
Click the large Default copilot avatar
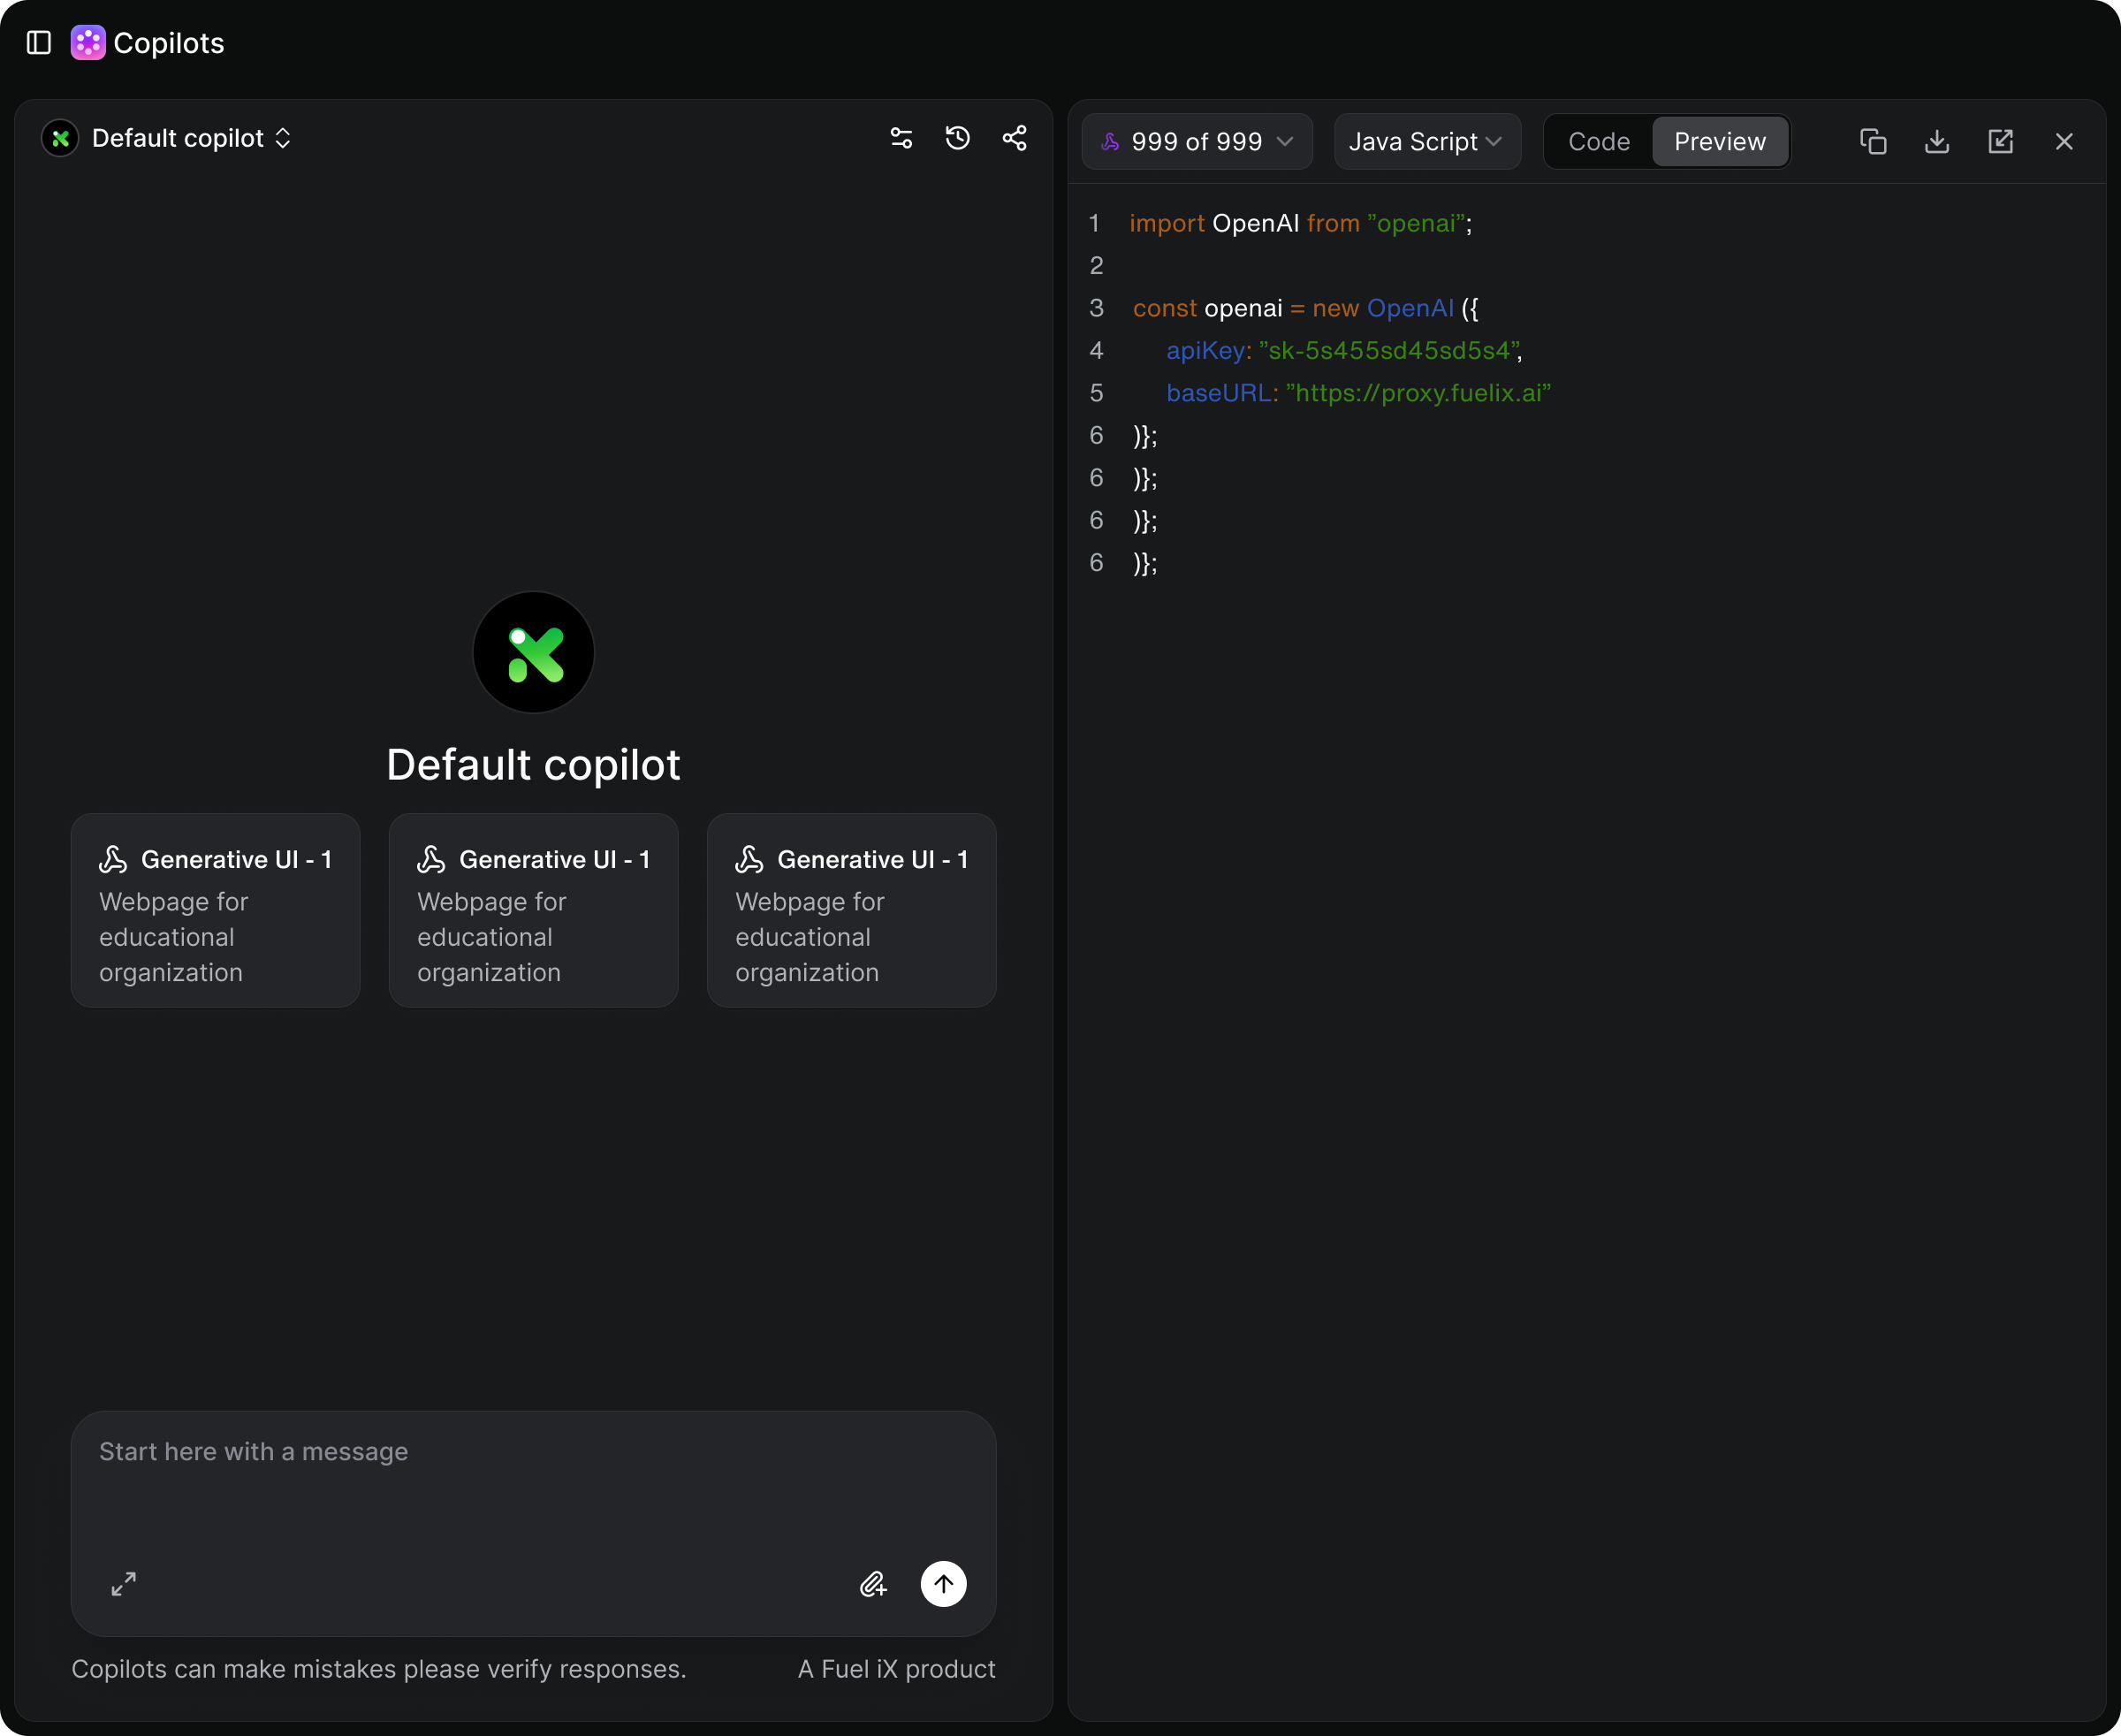point(533,652)
